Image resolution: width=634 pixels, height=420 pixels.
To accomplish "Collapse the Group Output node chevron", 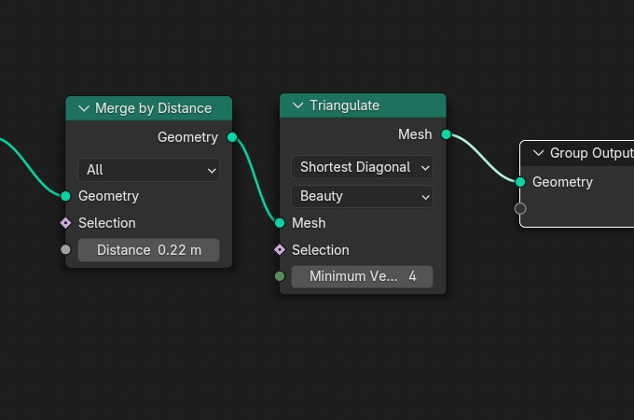I will pyautogui.click(x=538, y=153).
